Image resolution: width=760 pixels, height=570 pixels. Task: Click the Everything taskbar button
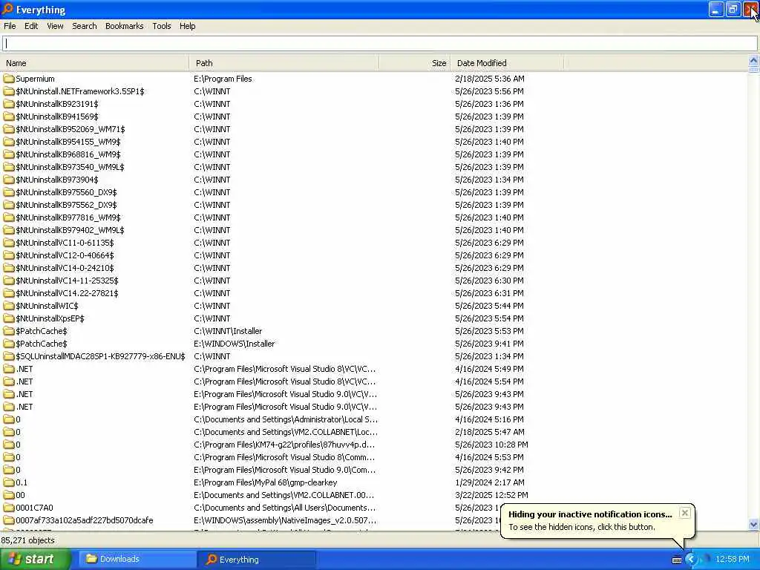click(x=257, y=560)
